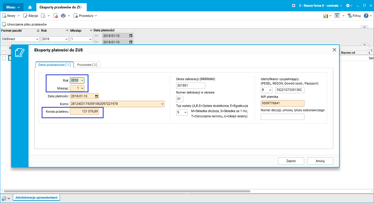Image resolution: width=374 pixels, height=203 pixels.
Task: Click the horizontal scrollbar left arrow
Action: (2, 191)
